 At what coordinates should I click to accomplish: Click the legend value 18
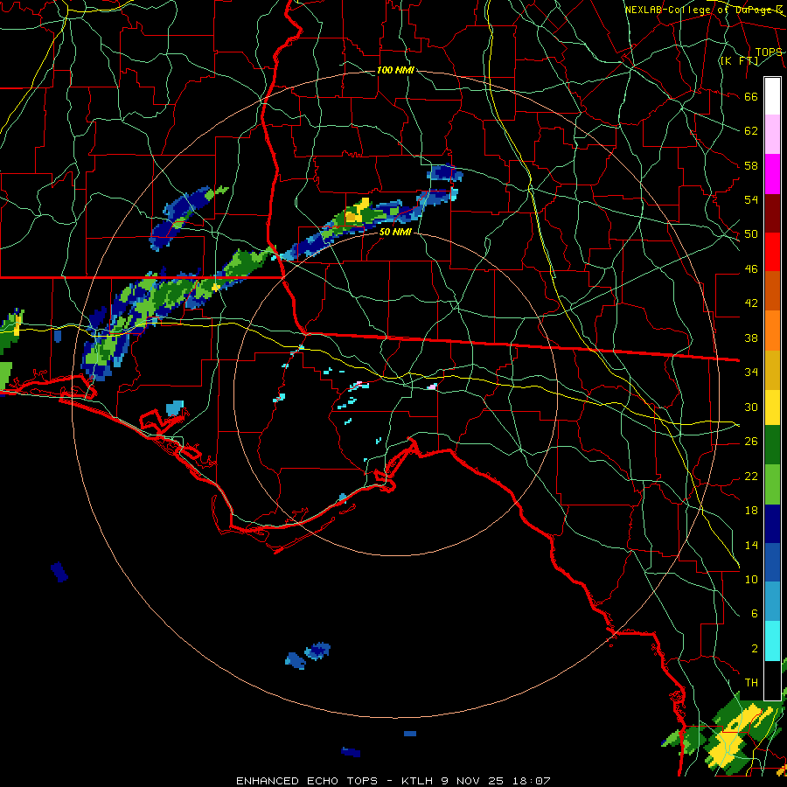[751, 511]
